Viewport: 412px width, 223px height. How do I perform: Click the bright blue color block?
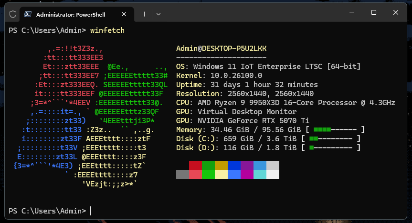pos(234,175)
